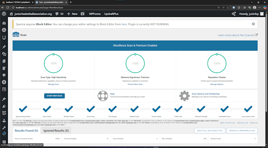Visit juniorbasketballassociation.org site link

click(31, 14)
